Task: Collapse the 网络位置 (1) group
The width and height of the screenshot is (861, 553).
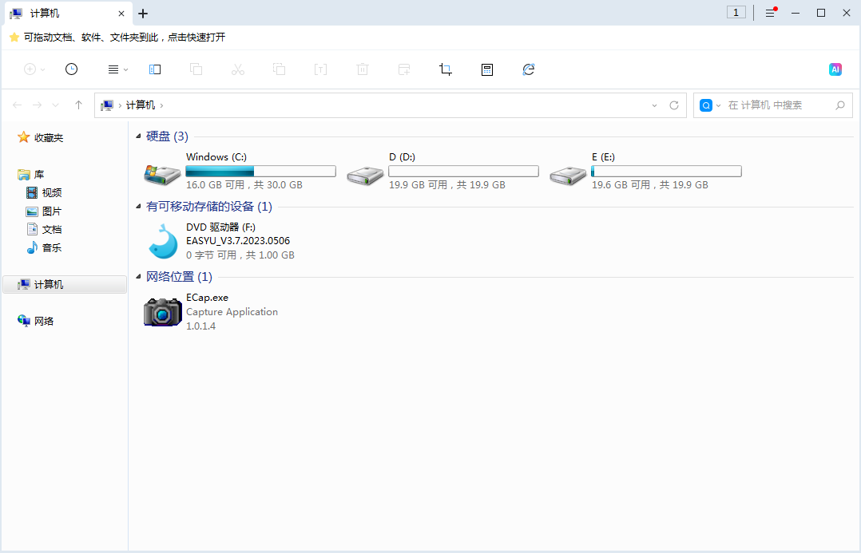Action: pos(139,277)
